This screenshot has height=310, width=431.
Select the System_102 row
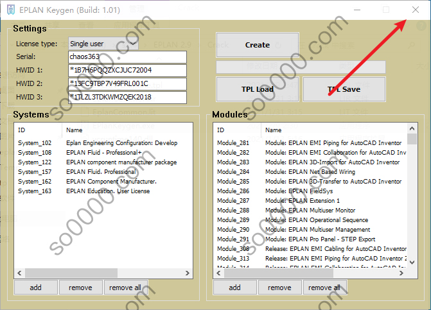(x=103, y=142)
